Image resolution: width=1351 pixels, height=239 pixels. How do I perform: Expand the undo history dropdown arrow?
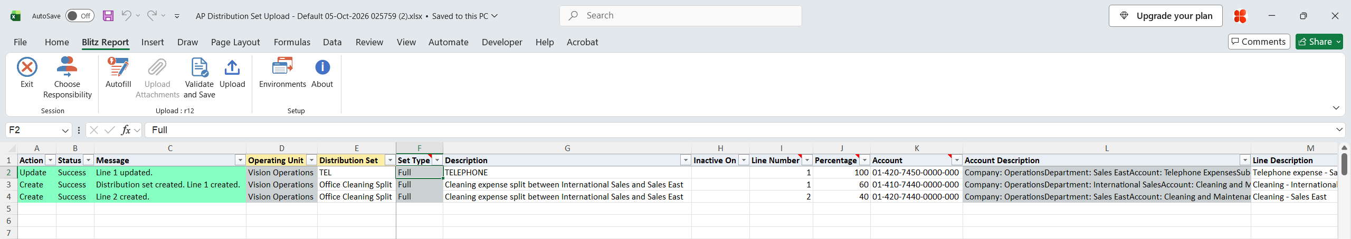coord(138,16)
